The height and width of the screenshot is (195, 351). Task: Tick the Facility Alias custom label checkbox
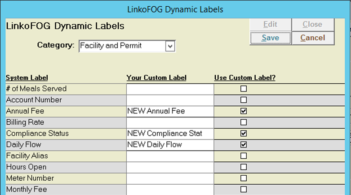pos(244,156)
